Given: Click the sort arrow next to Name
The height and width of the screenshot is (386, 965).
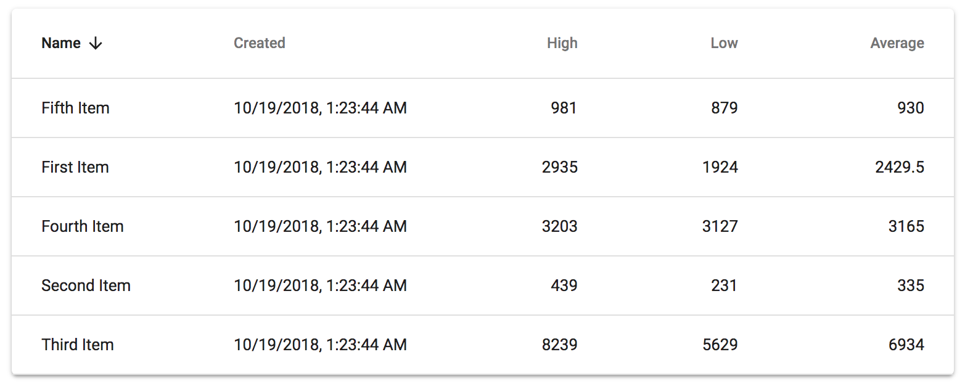Looking at the screenshot, I should (x=95, y=43).
